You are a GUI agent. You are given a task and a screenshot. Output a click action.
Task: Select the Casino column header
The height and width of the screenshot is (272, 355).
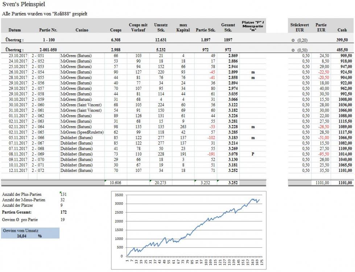82,30
